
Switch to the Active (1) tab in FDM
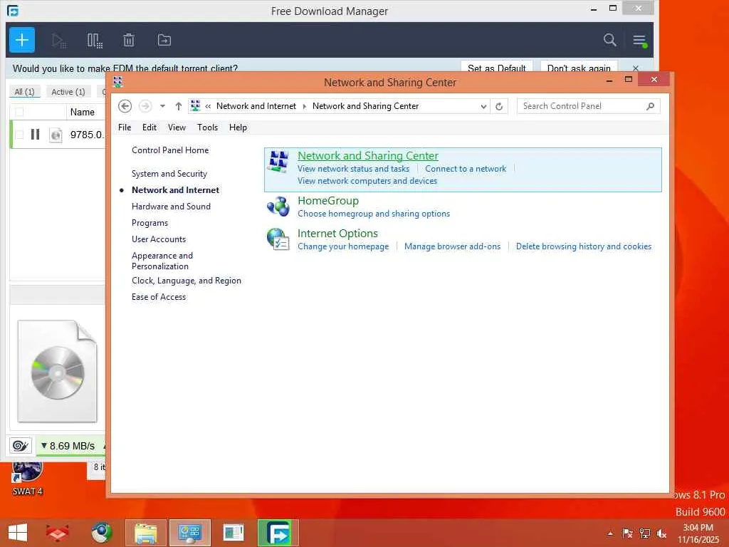point(68,92)
